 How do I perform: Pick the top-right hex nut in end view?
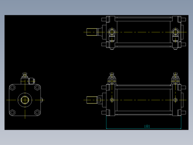pyautogui.click(x=37, y=87)
